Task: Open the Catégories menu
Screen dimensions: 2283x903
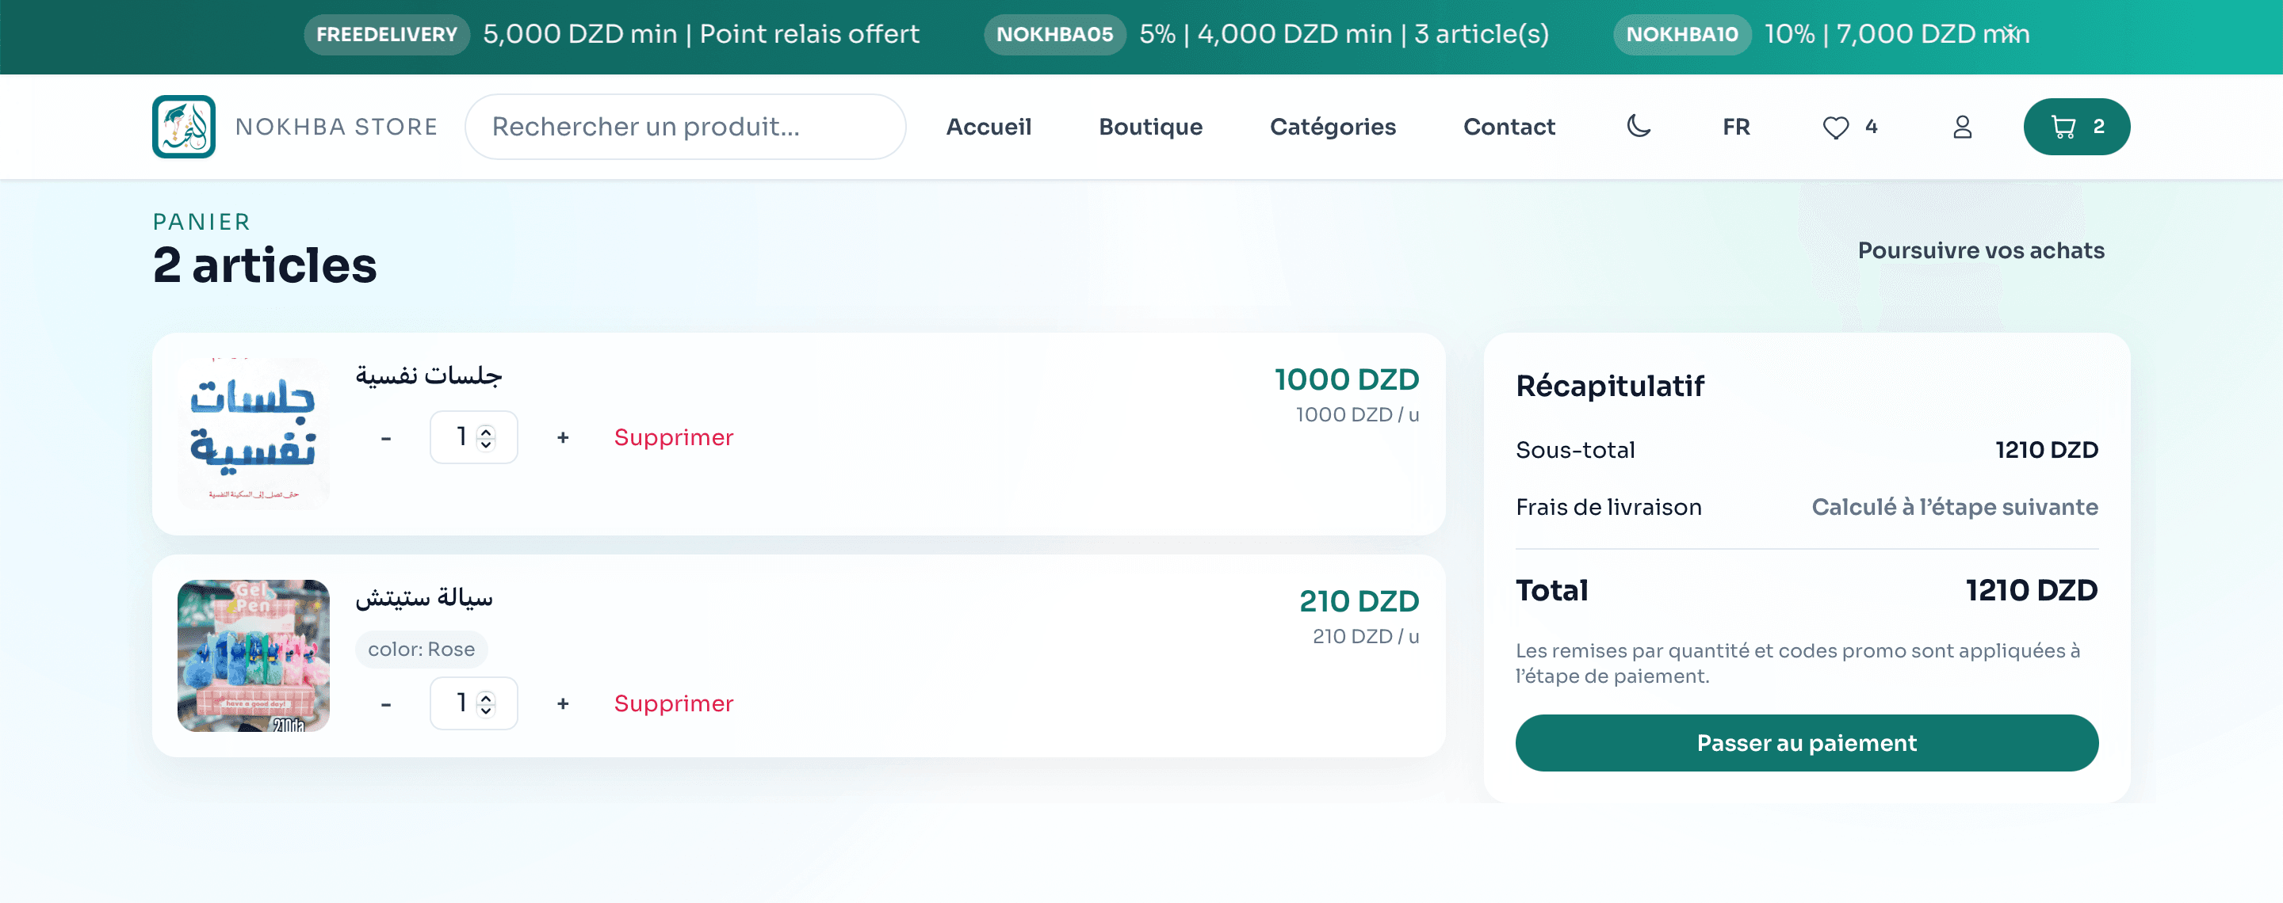Action: 1332,128
